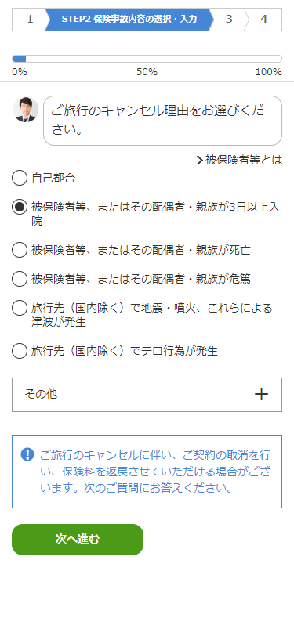Click the cancellation reason question bubble
This screenshot has height=636, width=294.
coord(162,121)
